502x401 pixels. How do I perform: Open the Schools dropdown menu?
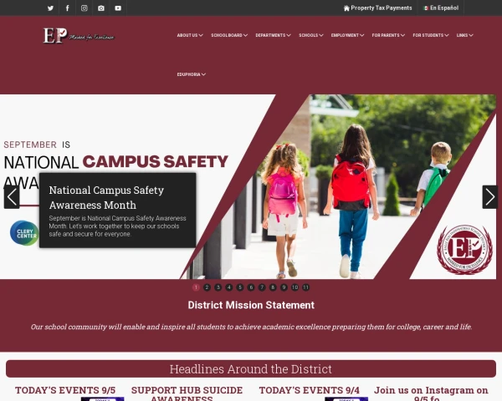pyautogui.click(x=311, y=35)
